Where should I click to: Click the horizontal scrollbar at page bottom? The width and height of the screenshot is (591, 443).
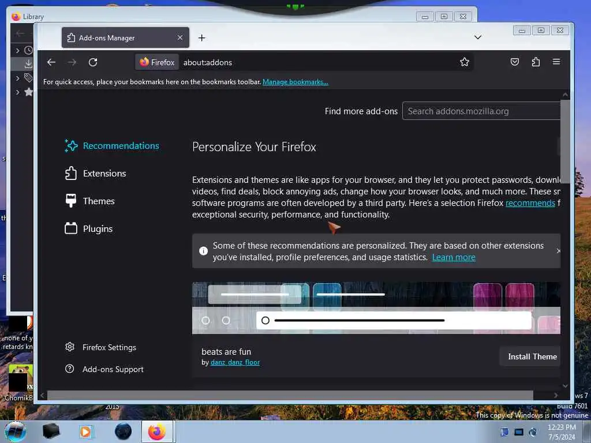coord(290,395)
